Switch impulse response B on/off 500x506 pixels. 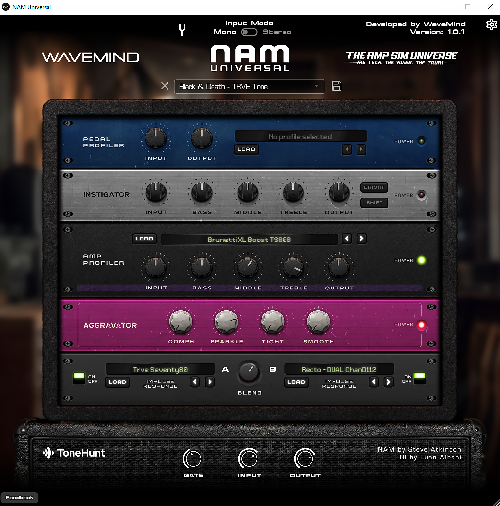419,378
